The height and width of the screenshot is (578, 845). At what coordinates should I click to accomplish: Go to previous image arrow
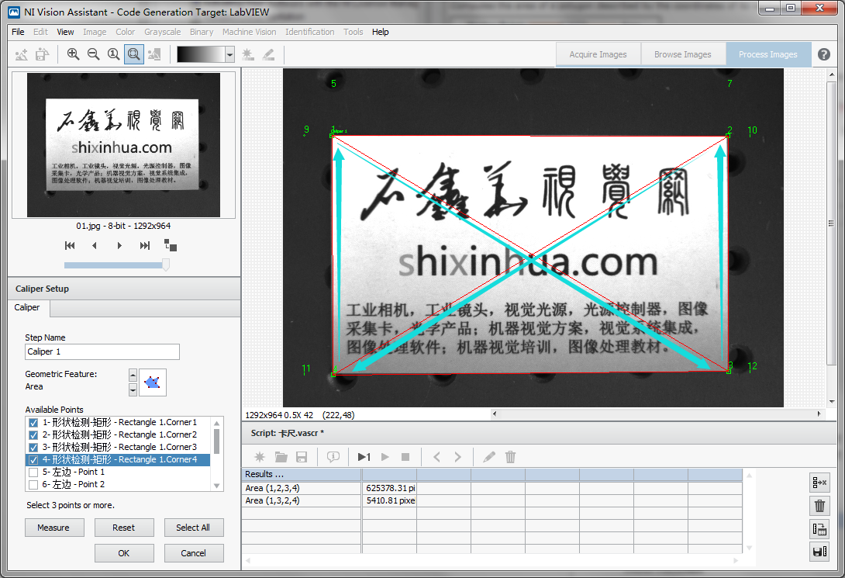95,246
